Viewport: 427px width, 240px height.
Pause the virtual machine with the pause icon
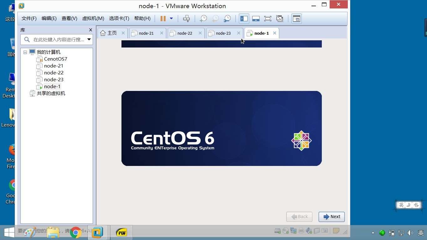pyautogui.click(x=163, y=18)
